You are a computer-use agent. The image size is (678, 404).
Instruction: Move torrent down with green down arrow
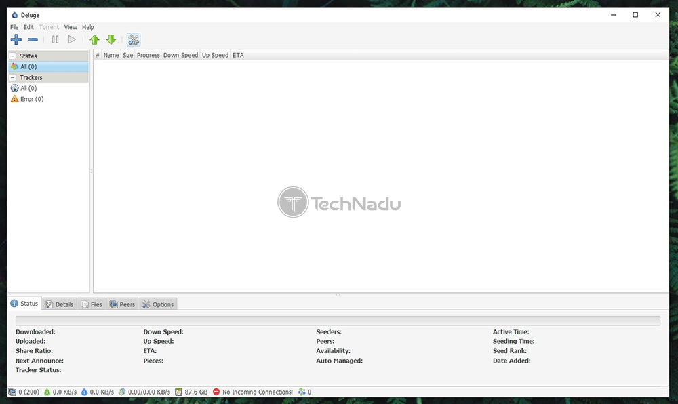click(x=111, y=40)
